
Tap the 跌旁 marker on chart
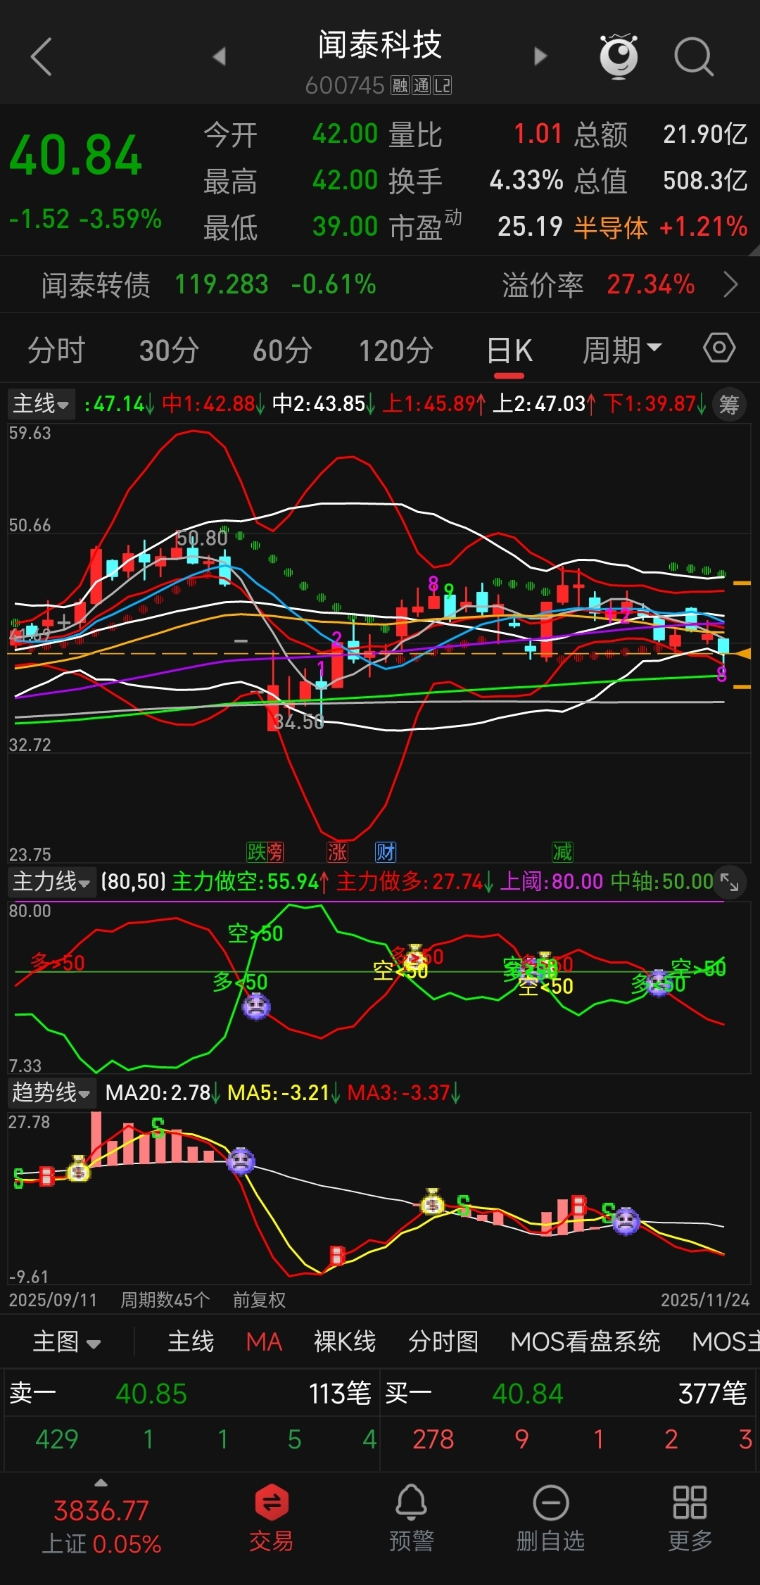click(265, 852)
